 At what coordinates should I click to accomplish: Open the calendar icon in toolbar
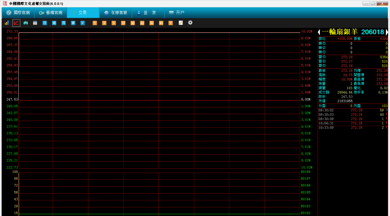(35, 23)
